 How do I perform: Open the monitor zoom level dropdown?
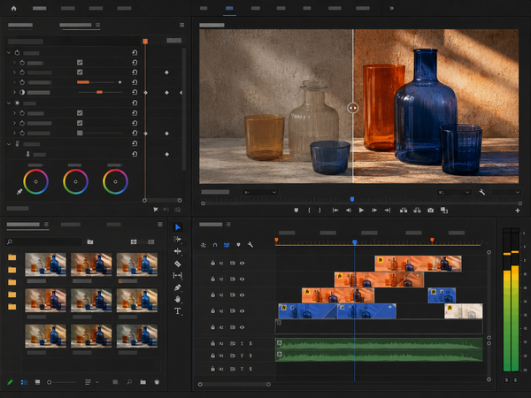[x=259, y=192]
